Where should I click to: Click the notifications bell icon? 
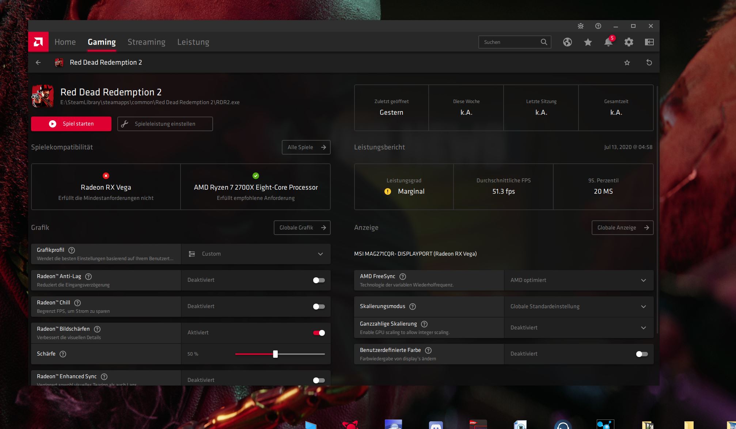[608, 42]
